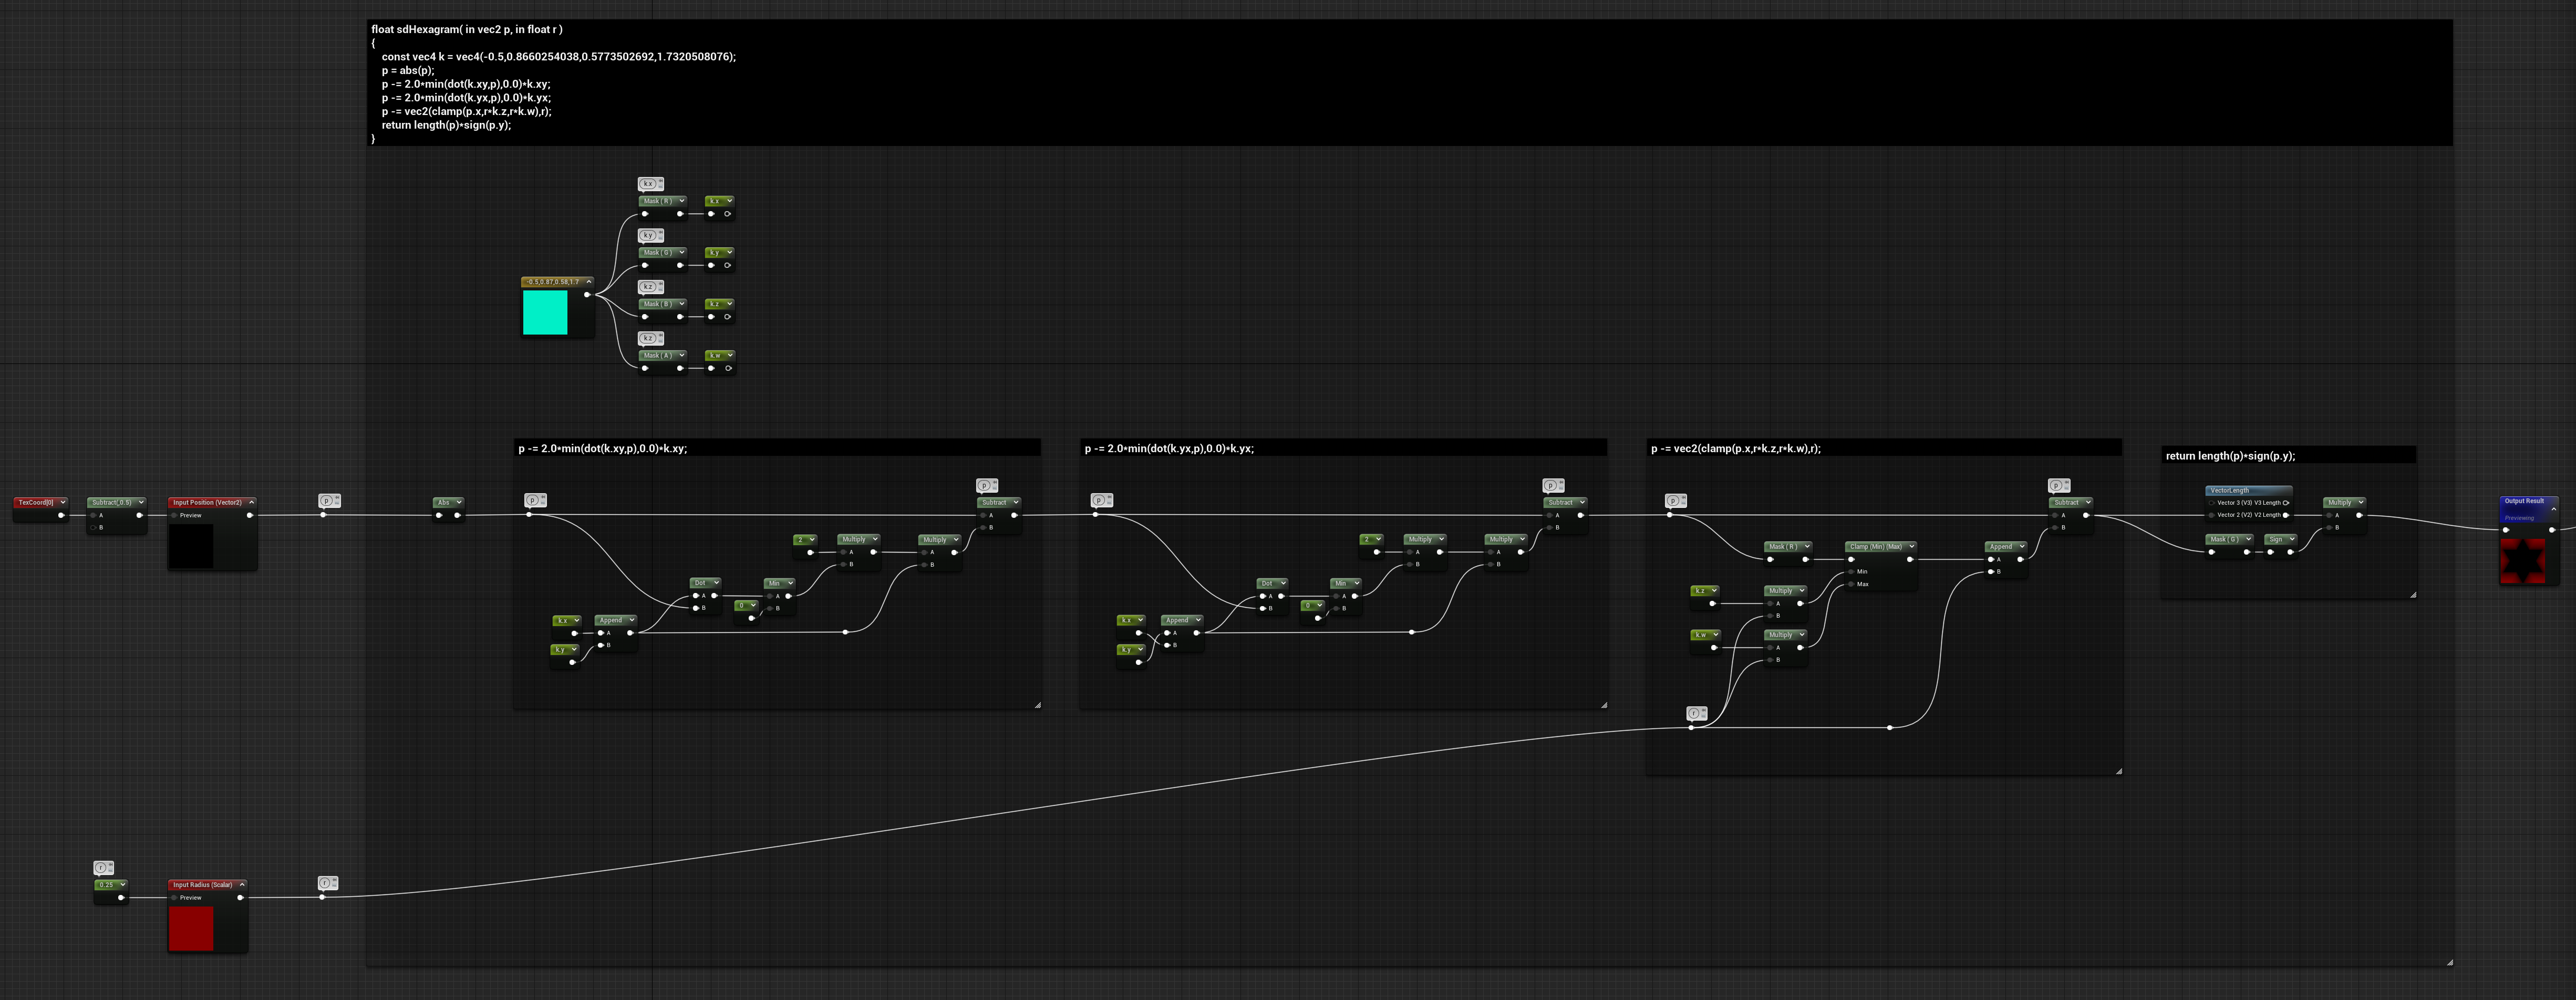The height and width of the screenshot is (1000, 2576).
Task: Click the Preview input pin on Input Radius node
Action: coord(174,898)
